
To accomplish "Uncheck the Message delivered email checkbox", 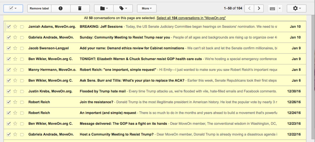I will click(x=9, y=123).
